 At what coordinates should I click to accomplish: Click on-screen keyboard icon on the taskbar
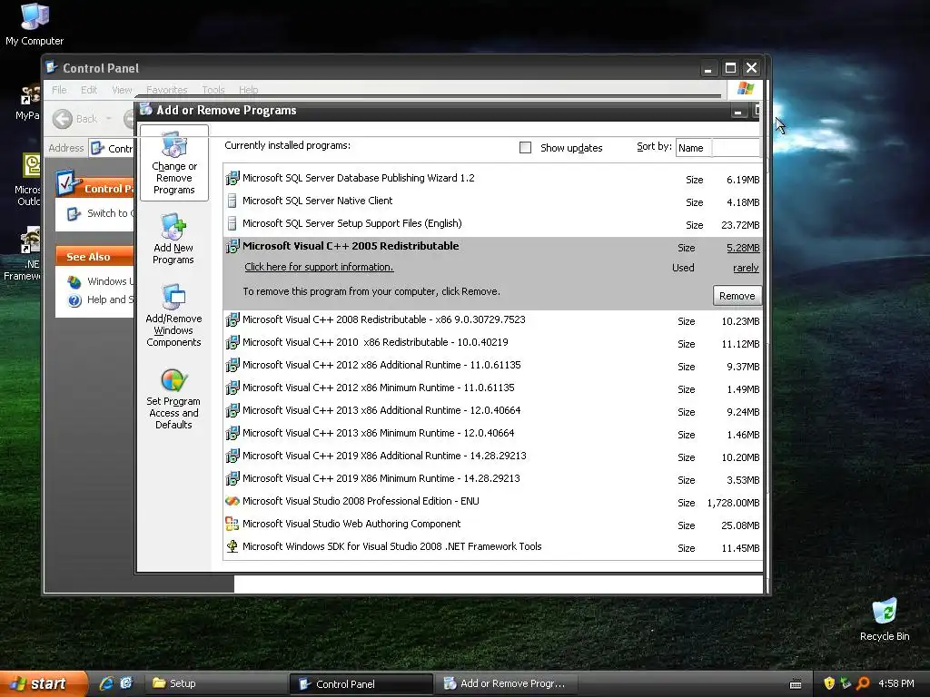(796, 684)
